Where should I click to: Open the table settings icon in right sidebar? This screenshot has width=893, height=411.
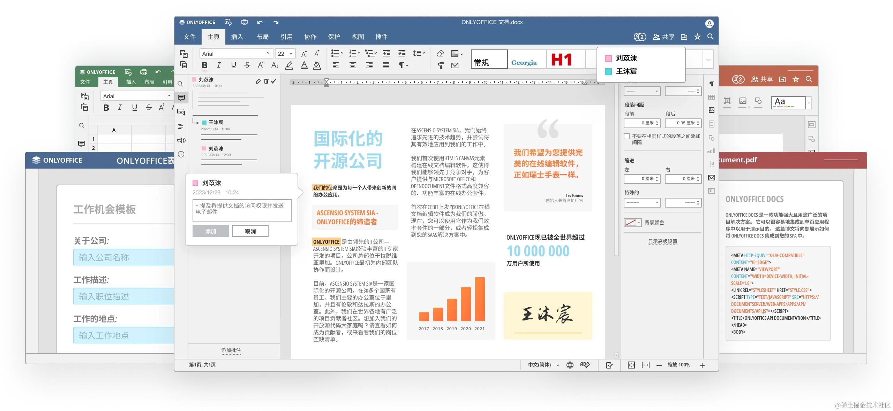[x=712, y=97]
